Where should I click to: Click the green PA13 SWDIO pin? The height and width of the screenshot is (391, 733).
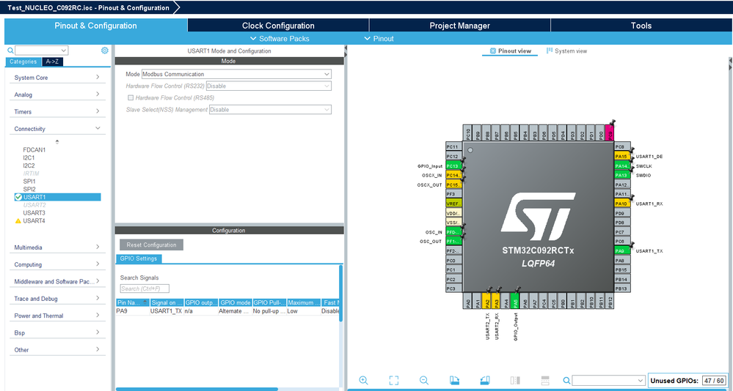click(622, 175)
